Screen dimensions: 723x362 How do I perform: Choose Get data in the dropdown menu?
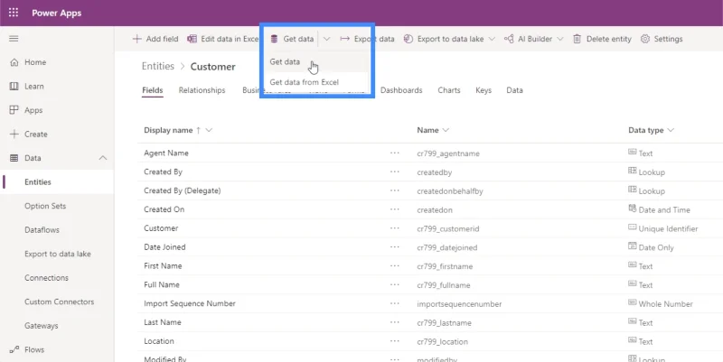tap(285, 61)
